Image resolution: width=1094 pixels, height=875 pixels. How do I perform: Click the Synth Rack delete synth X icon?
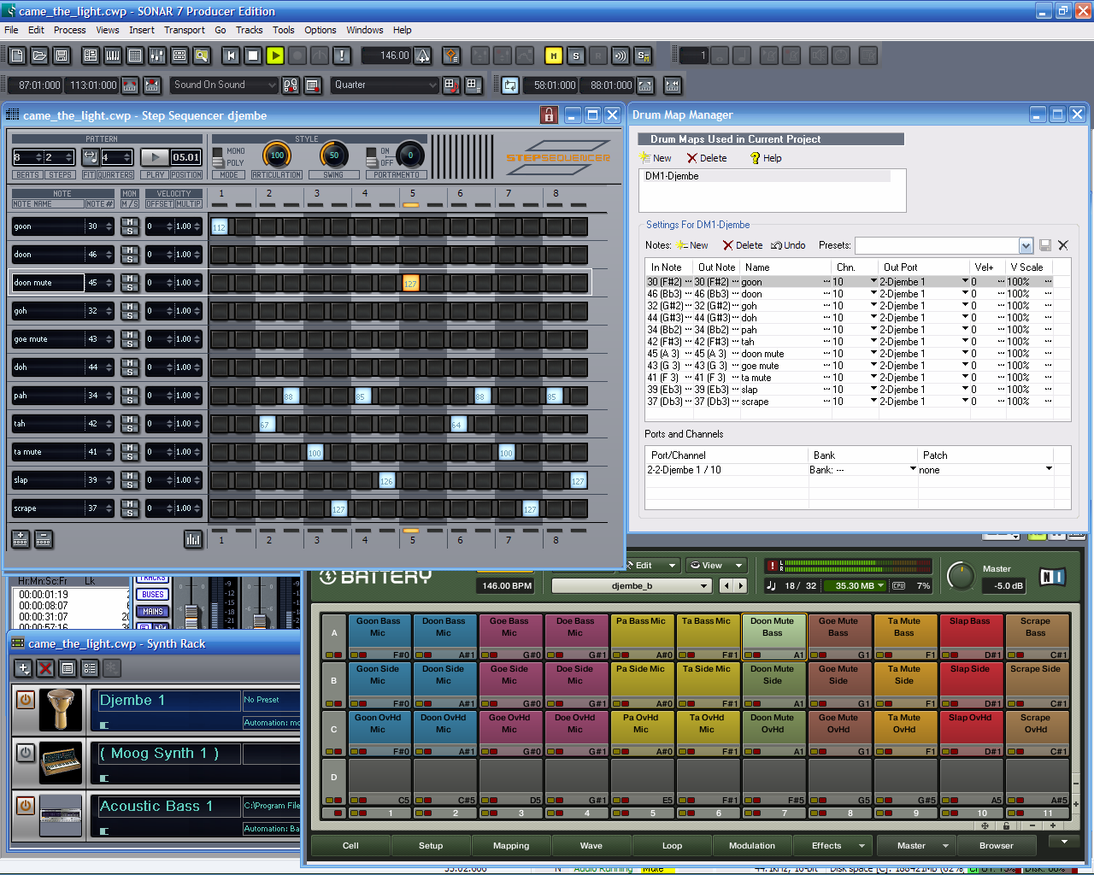45,668
